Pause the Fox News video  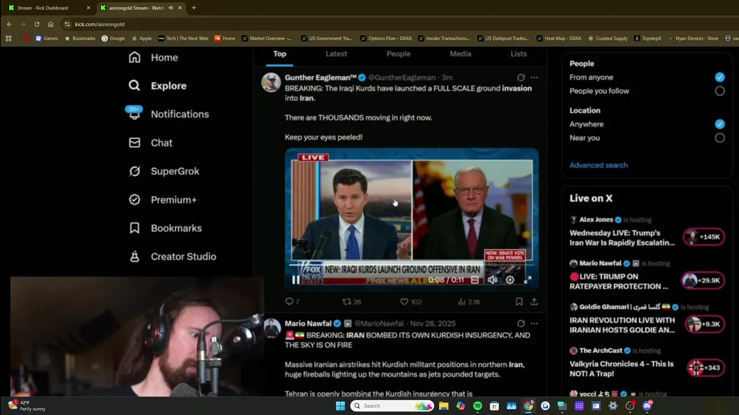296,280
